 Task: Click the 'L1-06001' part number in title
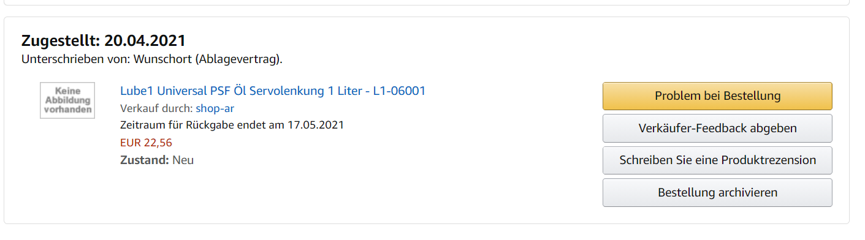coord(399,91)
